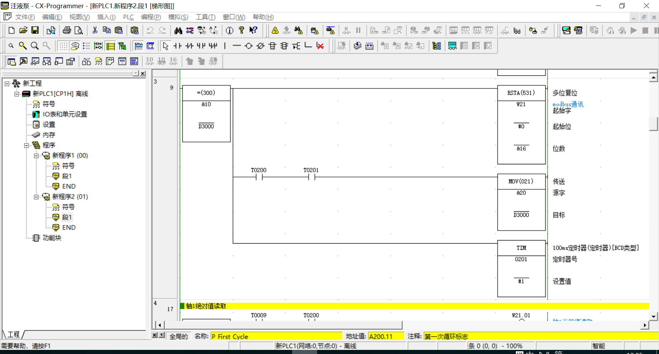
Task: Collapse the 新程序2 (01) node
Action: coord(36,197)
